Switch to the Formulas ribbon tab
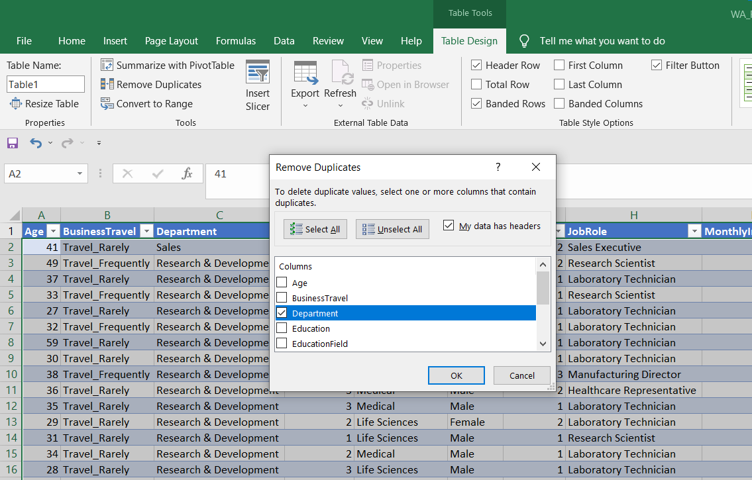The image size is (752, 480). [235, 40]
